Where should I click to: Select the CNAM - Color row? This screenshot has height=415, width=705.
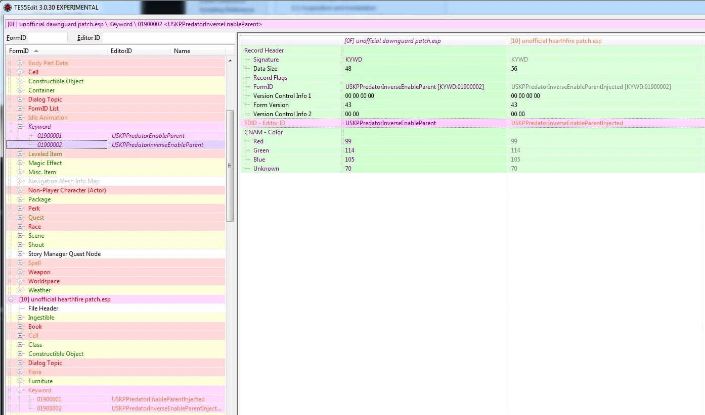[x=472, y=132]
